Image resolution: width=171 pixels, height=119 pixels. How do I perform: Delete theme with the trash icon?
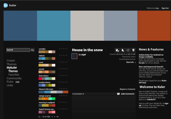pyautogui.click(x=133, y=50)
